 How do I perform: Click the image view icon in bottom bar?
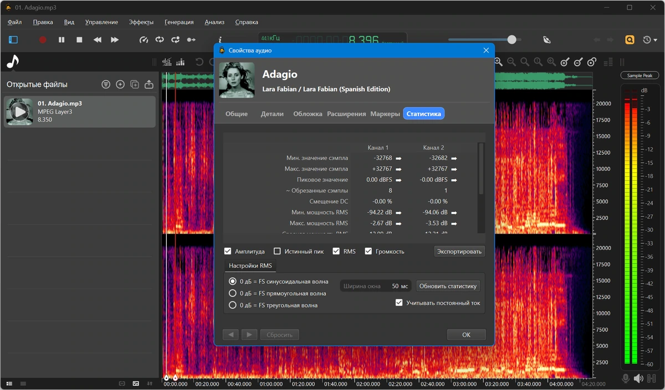[136, 383]
